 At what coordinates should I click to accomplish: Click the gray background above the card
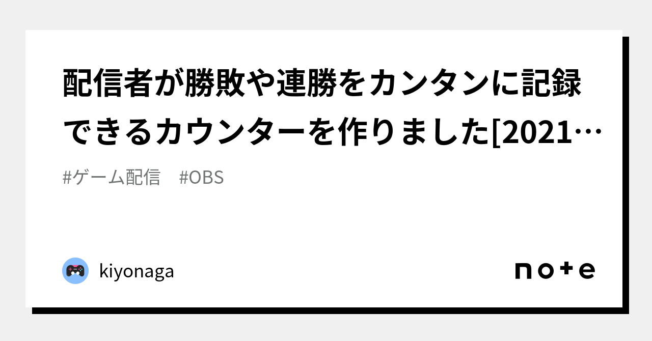(326, 14)
